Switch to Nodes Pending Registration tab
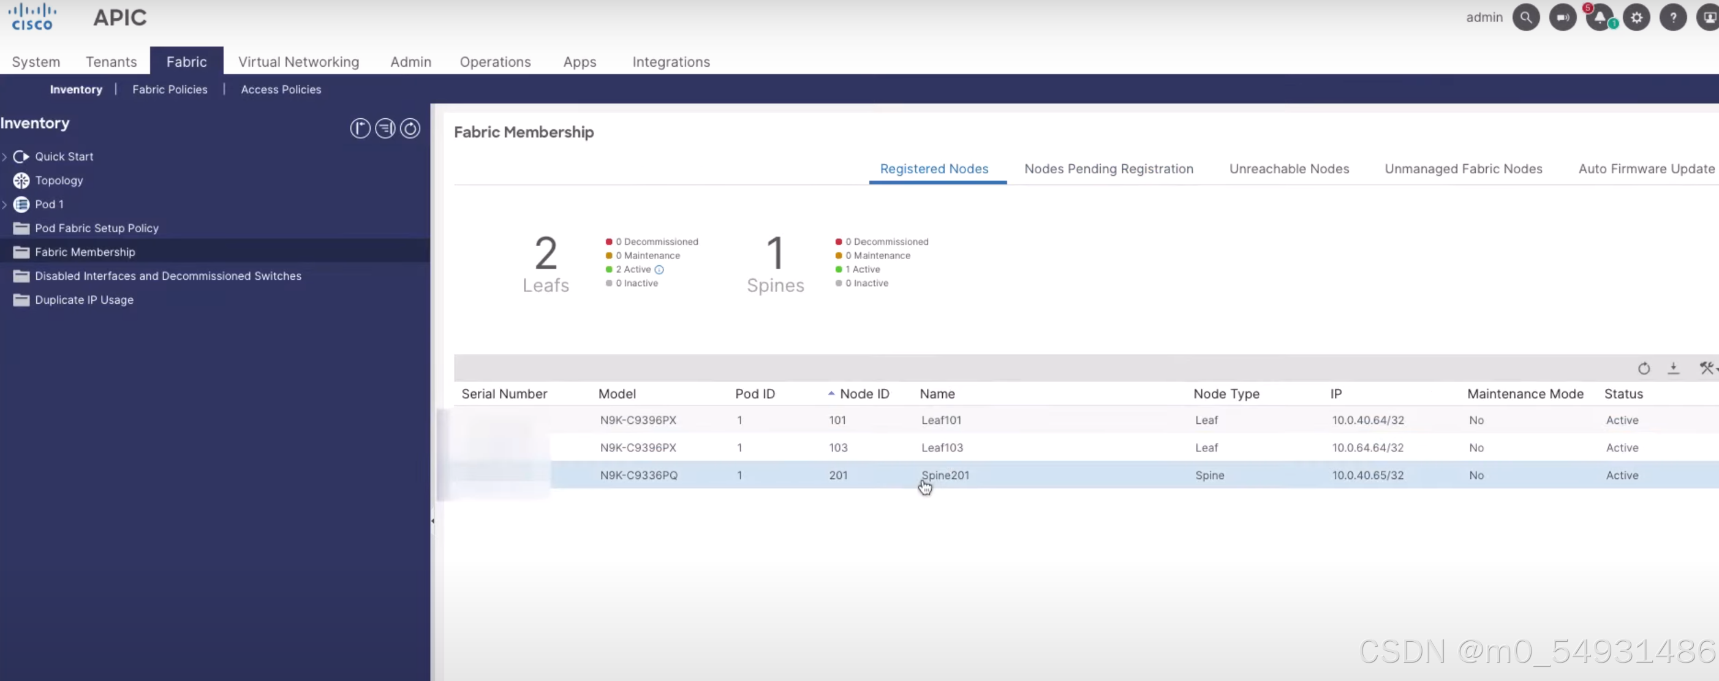Image resolution: width=1719 pixels, height=681 pixels. pos(1108,169)
